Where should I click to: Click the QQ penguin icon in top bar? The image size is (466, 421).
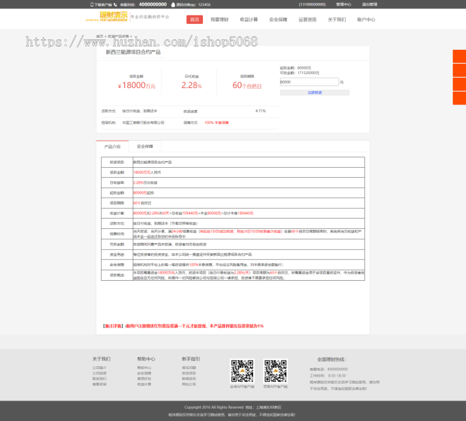tap(171, 4)
